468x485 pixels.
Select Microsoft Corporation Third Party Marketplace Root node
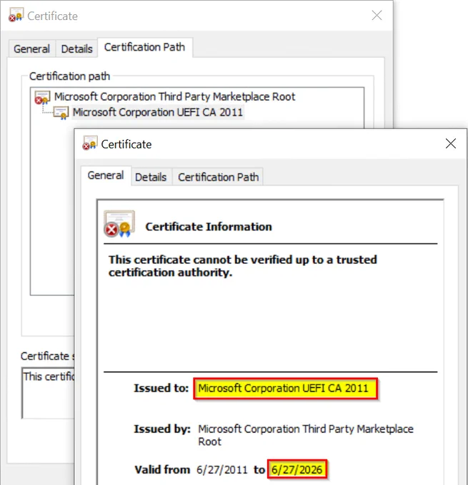coord(174,97)
